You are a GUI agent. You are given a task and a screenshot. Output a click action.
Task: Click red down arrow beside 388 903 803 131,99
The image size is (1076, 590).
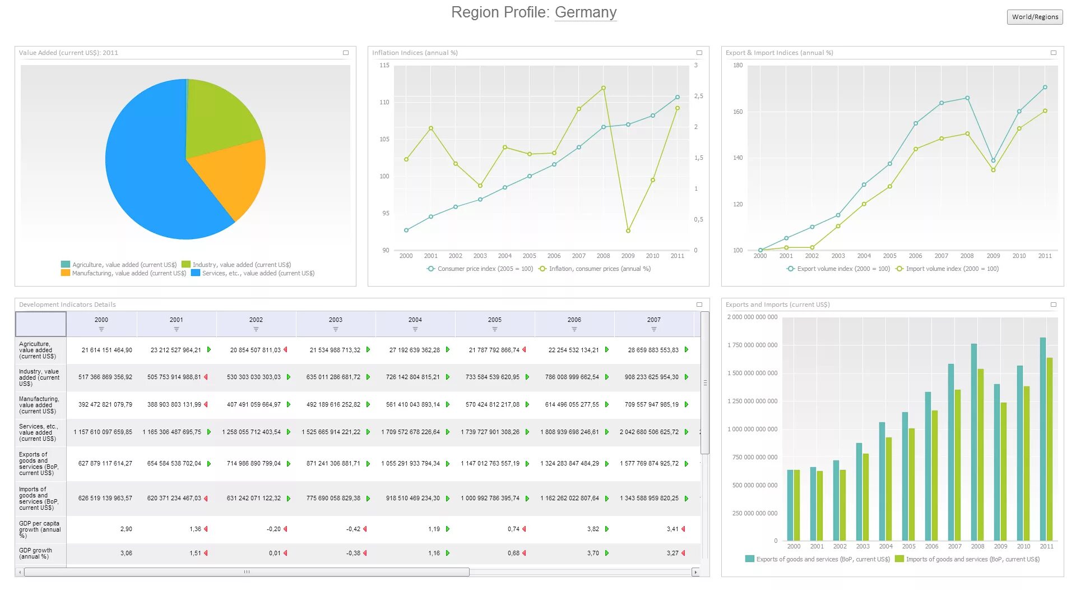click(206, 404)
